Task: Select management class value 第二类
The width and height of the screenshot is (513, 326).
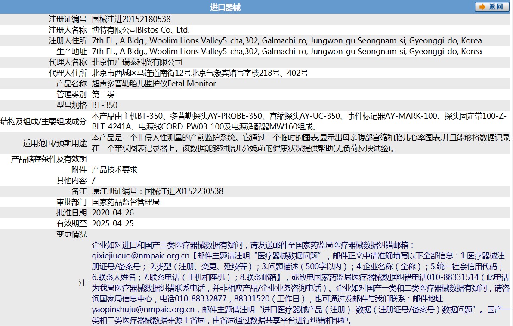Action: pos(103,95)
